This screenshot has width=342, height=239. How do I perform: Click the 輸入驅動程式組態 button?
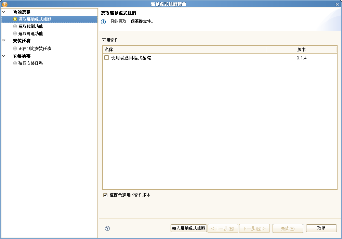point(189,228)
